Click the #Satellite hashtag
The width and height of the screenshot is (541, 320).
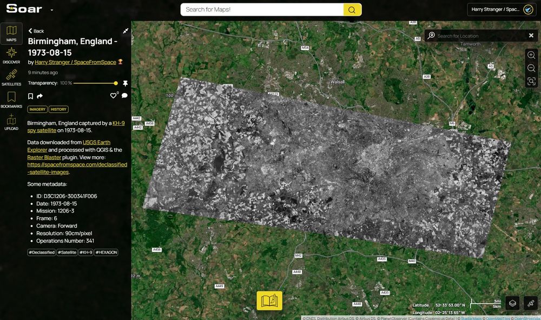point(67,252)
